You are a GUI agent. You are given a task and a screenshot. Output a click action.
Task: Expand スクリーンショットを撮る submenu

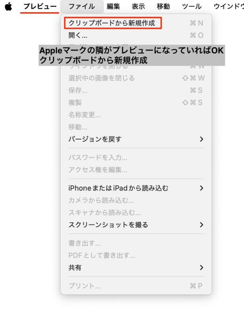coord(136,225)
